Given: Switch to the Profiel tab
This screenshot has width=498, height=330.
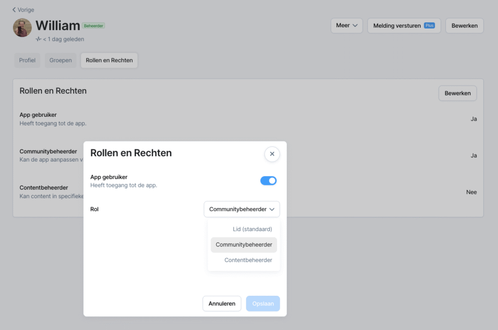Looking at the screenshot, I should pyautogui.click(x=27, y=60).
